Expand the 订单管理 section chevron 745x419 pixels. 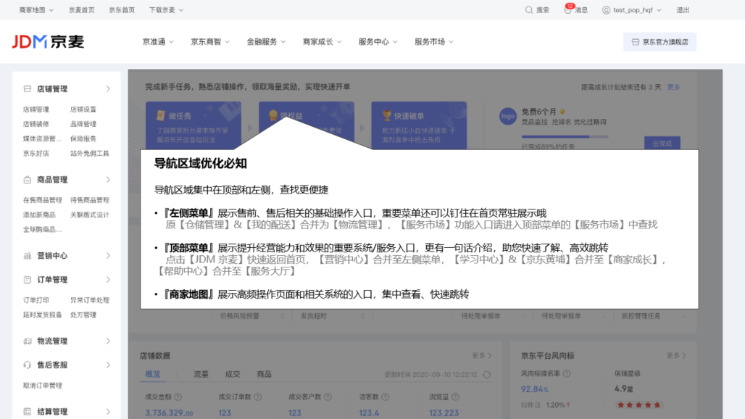[x=108, y=279]
